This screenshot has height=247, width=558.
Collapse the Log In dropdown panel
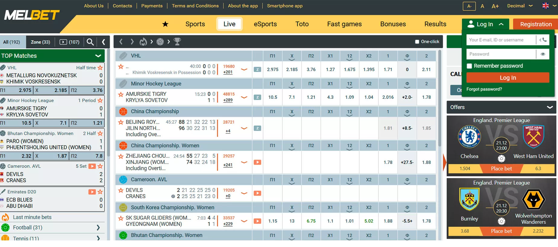501,24
